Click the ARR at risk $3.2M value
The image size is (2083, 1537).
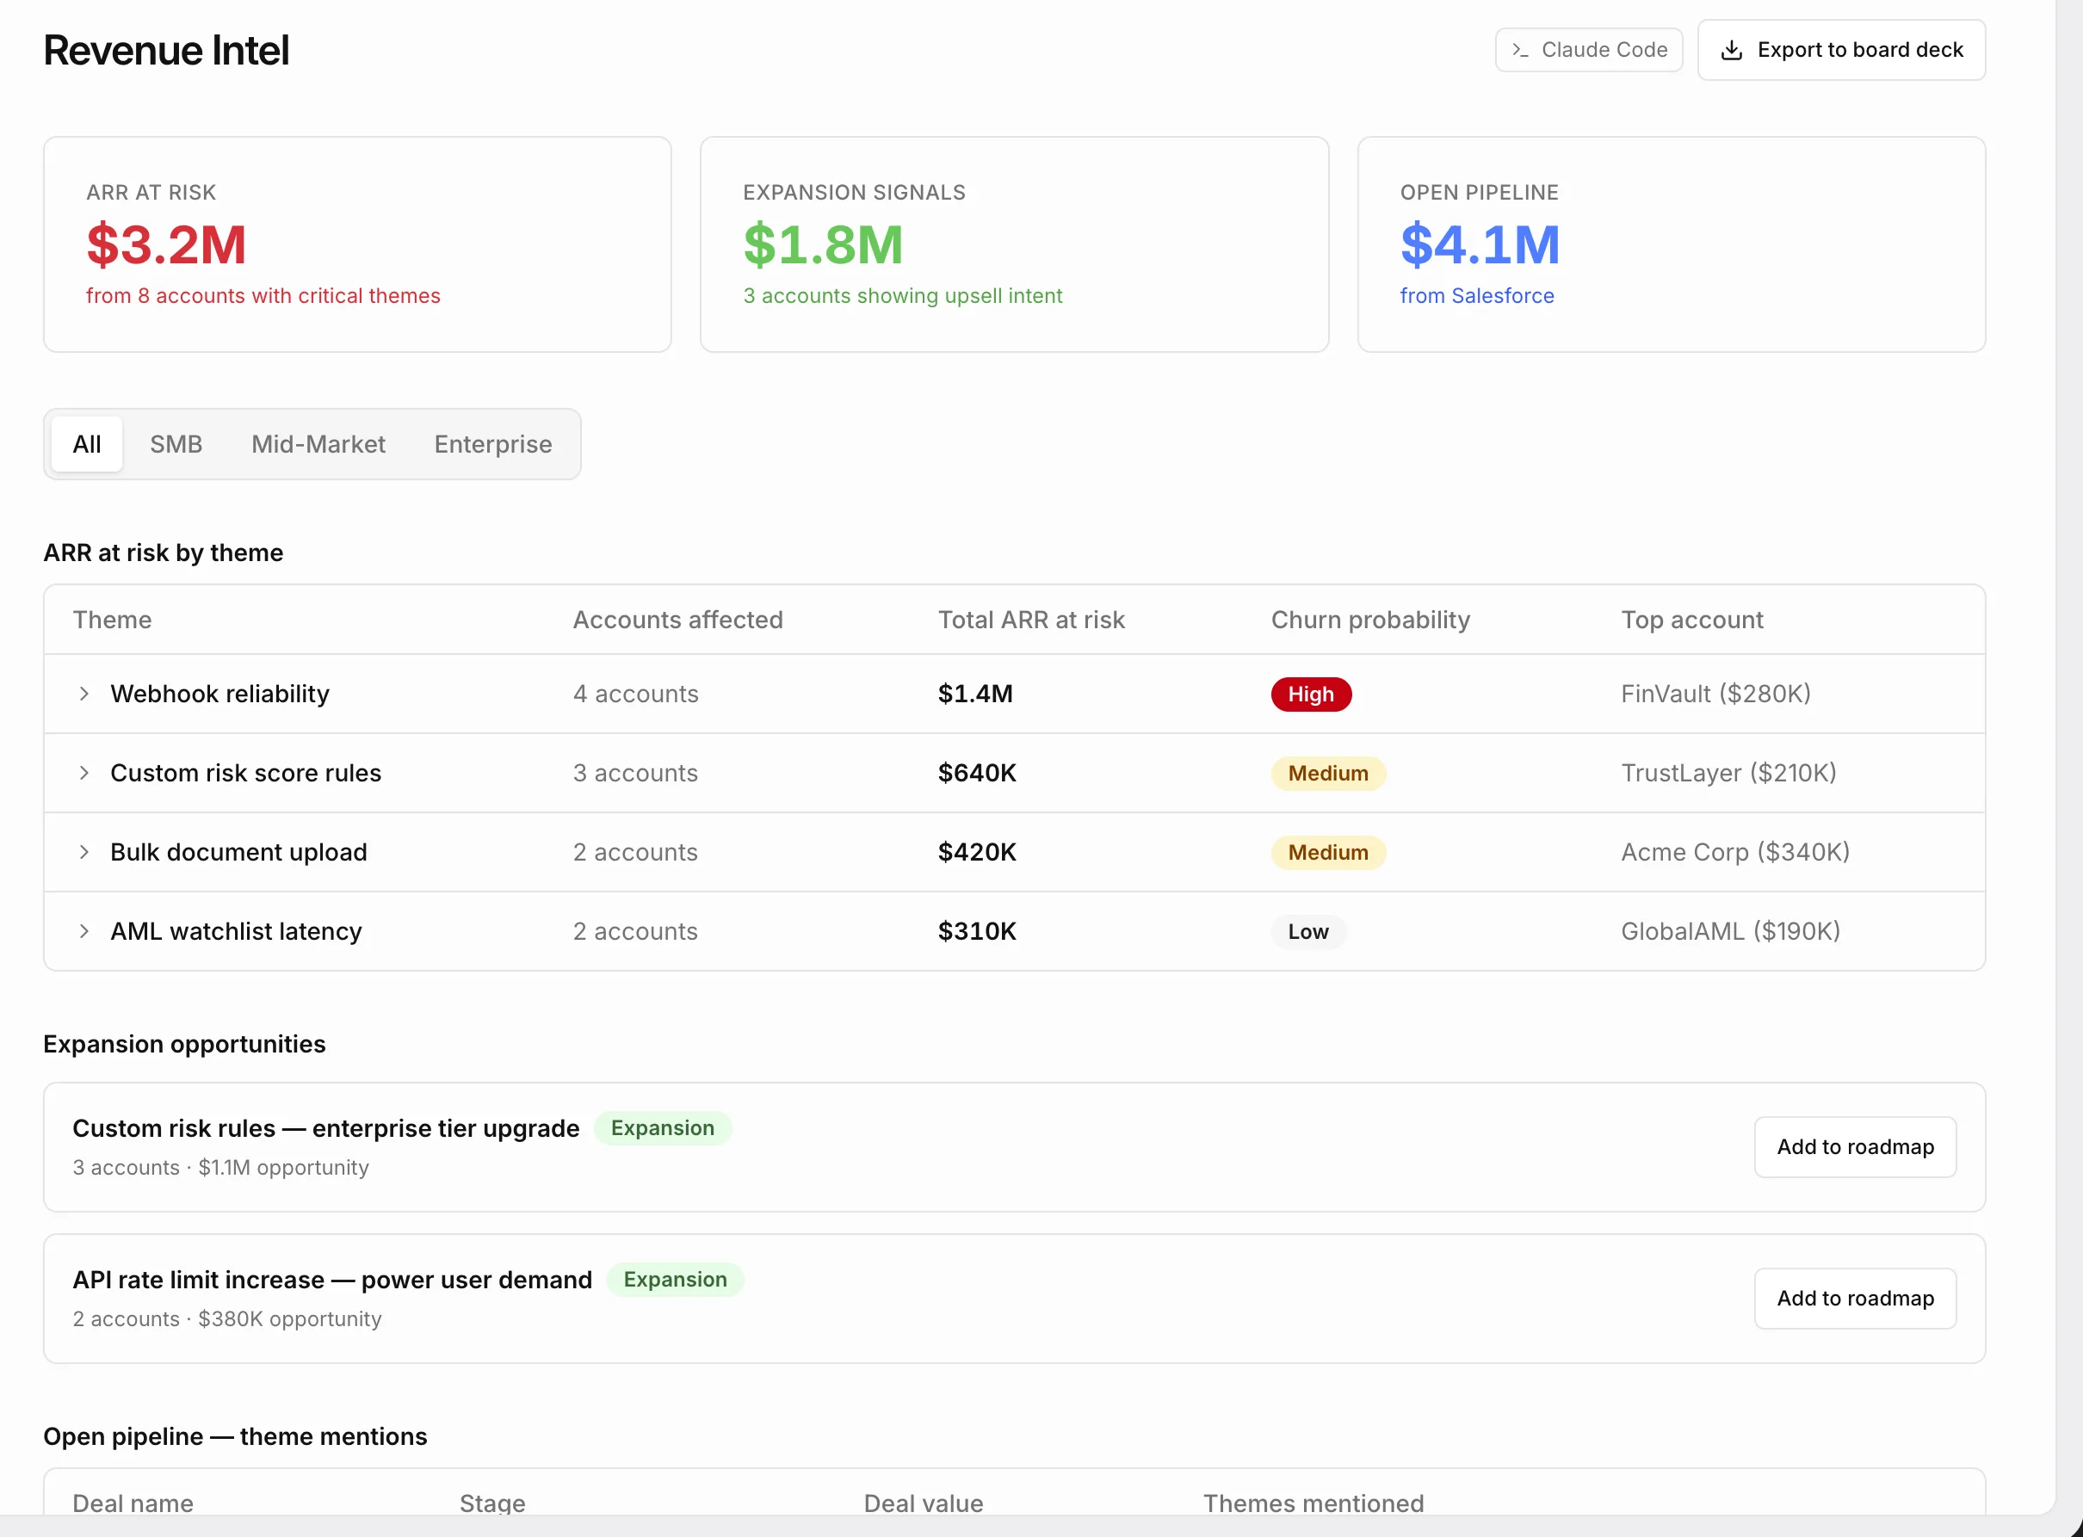pyautogui.click(x=166, y=244)
